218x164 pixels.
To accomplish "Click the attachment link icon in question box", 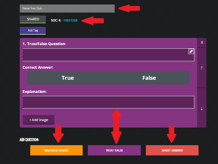I will point(191,51).
